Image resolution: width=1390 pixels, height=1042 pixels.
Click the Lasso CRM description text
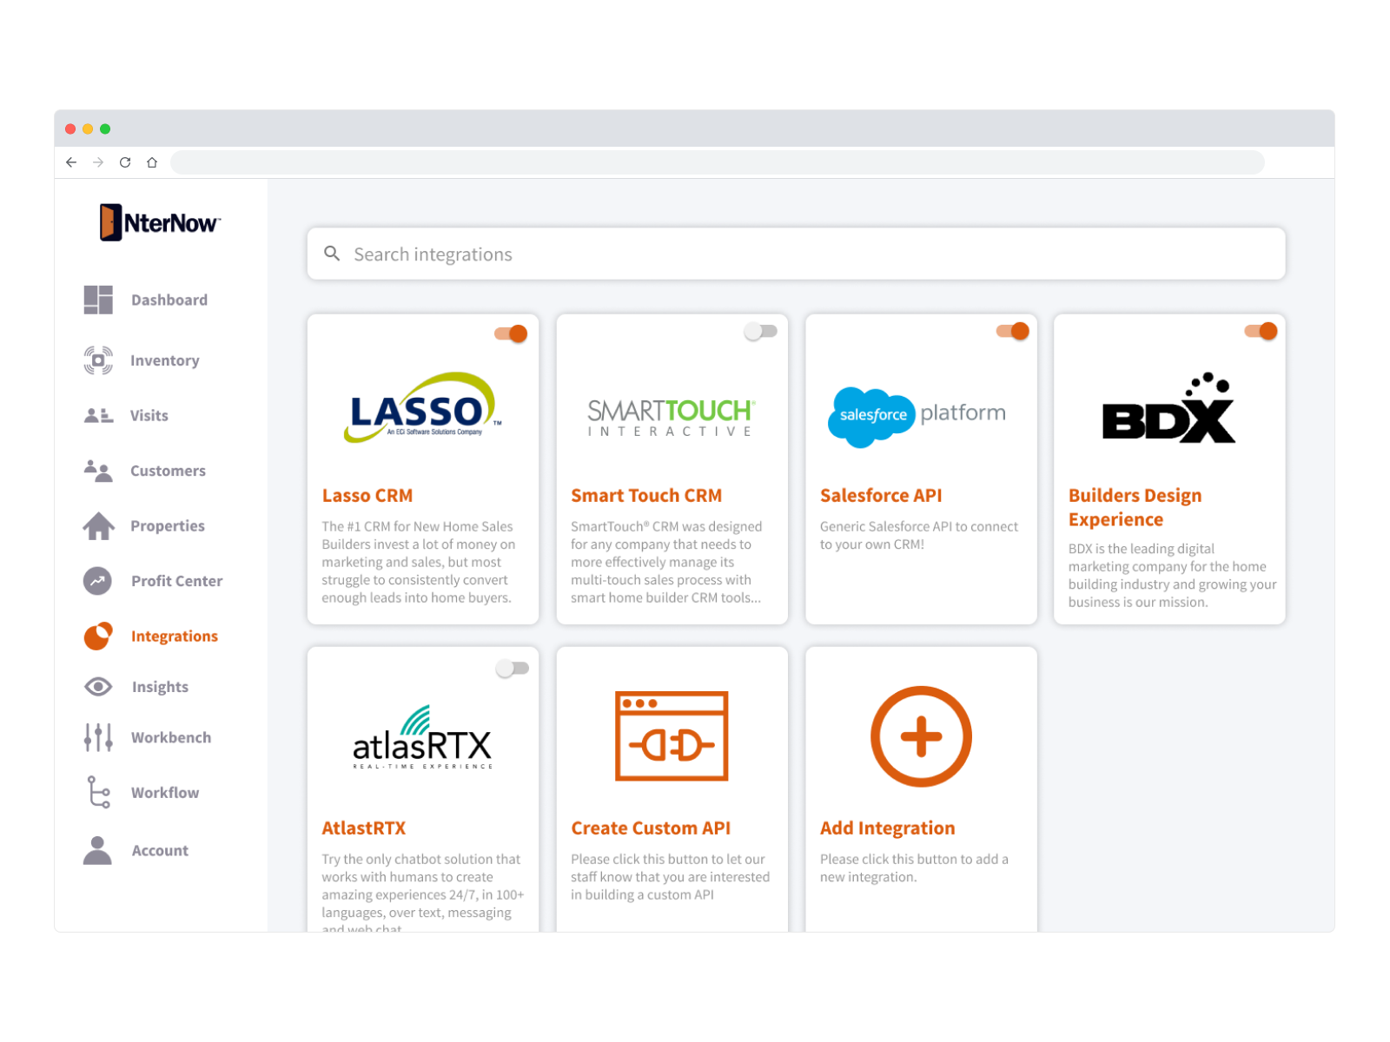coord(419,562)
